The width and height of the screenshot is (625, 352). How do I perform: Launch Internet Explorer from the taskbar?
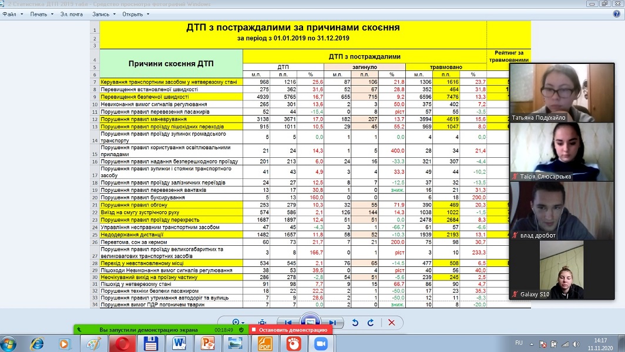click(x=38, y=344)
